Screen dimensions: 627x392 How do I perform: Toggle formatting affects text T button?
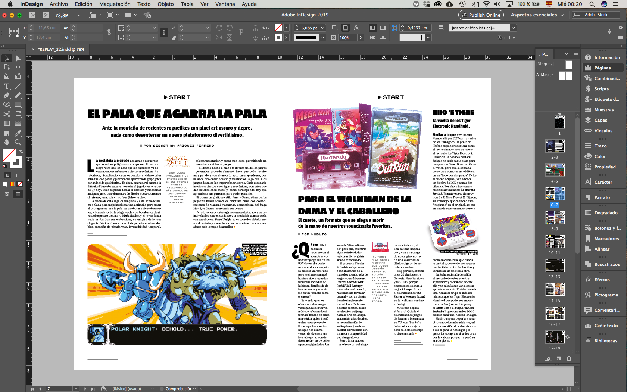tap(16, 175)
